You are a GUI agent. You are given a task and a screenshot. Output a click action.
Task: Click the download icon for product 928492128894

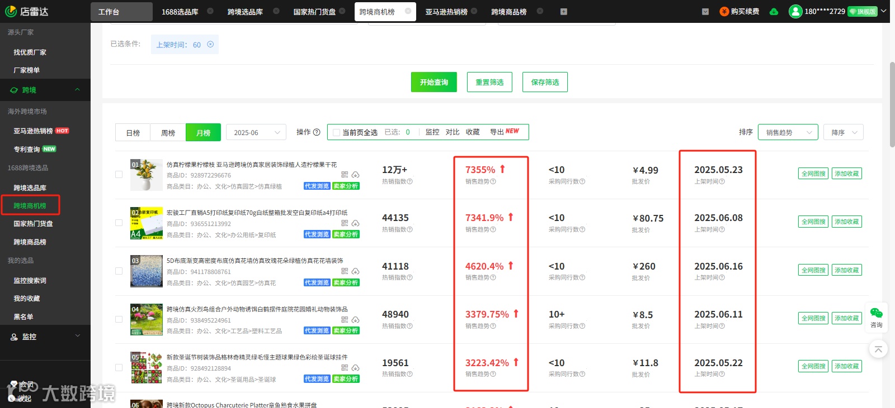[355, 368]
